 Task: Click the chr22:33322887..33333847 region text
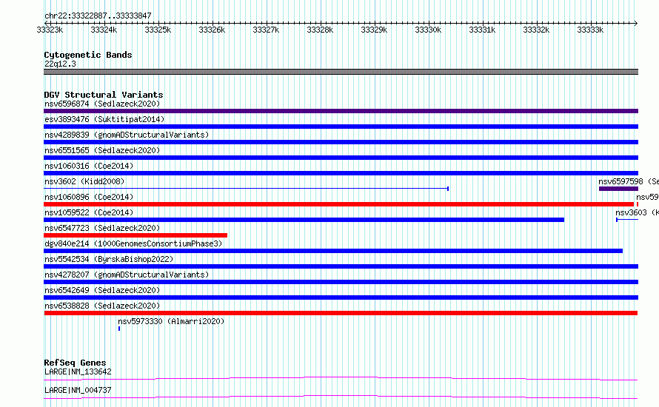point(98,16)
